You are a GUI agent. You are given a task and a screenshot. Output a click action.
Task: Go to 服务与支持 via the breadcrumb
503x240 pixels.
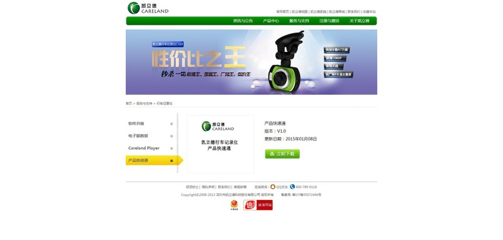pyautogui.click(x=145, y=103)
